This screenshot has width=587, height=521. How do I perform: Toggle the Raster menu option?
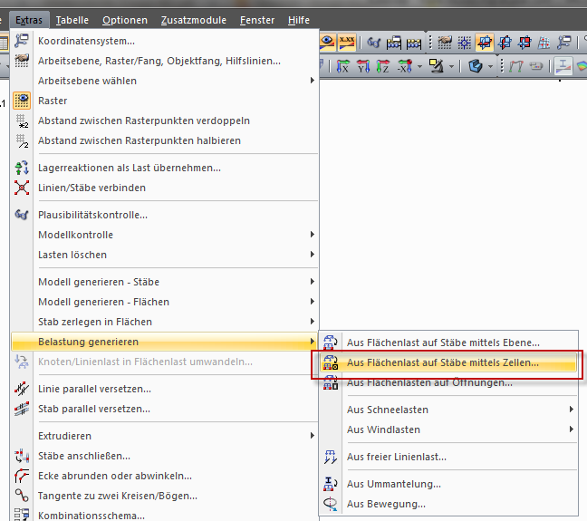(x=165, y=101)
